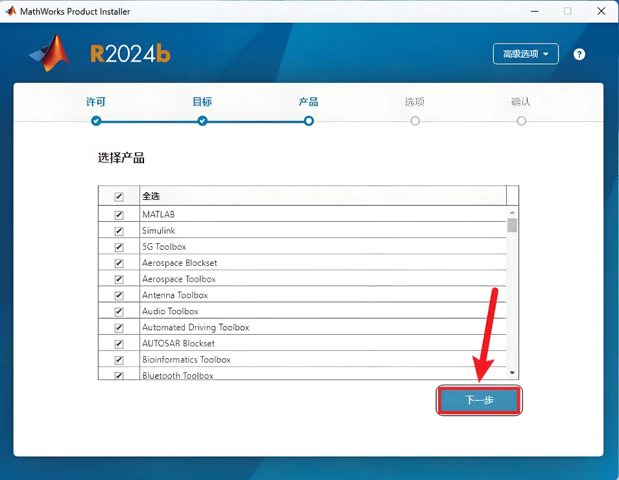Viewport: 619px width, 480px height.
Task: Click the Antenna Toolbox product name
Action: coord(175,295)
